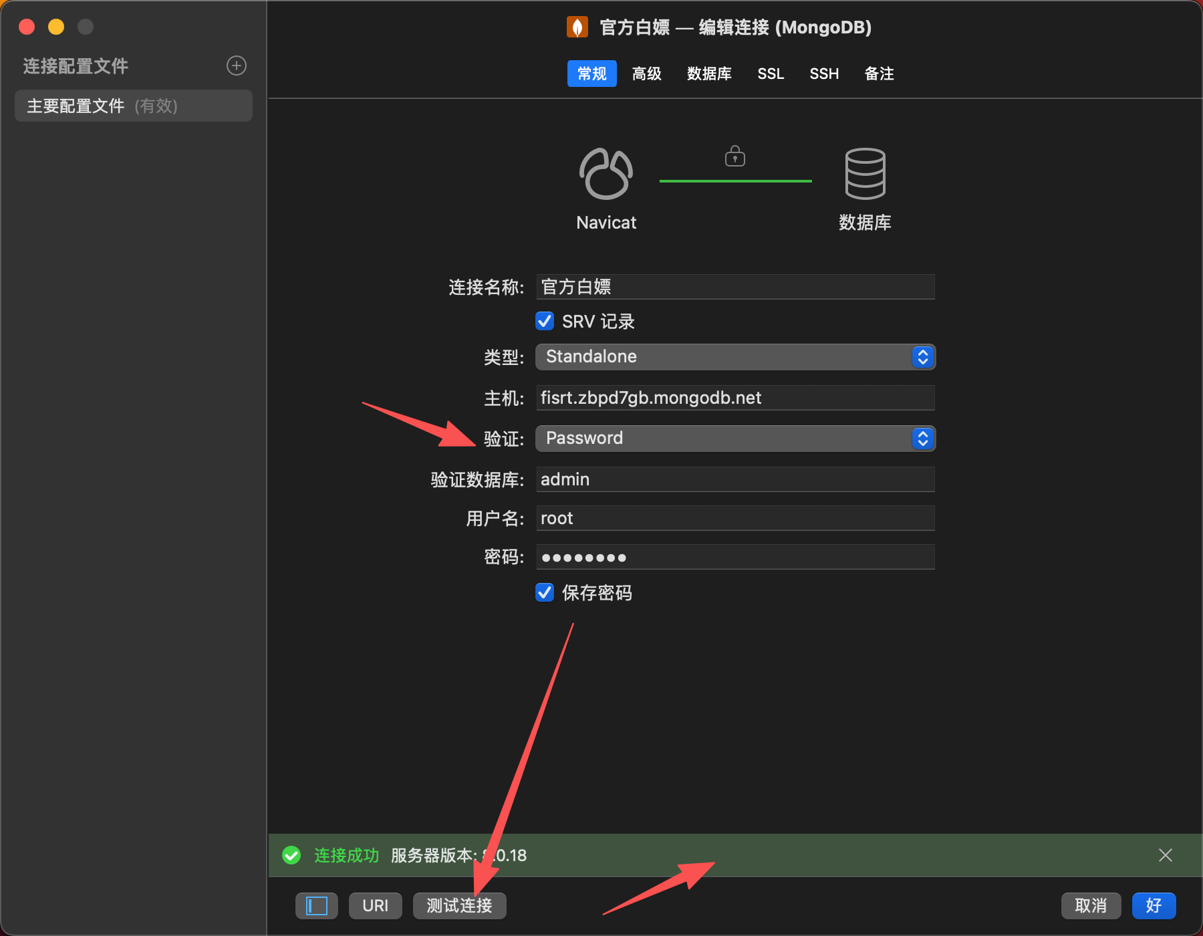Add a new connection profile

tap(237, 66)
